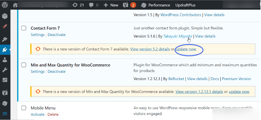Open the Docs link for Min and Max Quantity

coord(215,79)
